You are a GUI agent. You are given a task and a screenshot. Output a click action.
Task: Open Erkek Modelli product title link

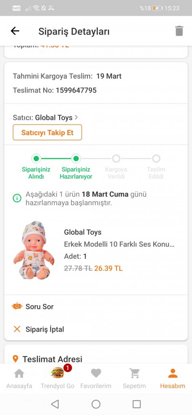tap(120, 244)
